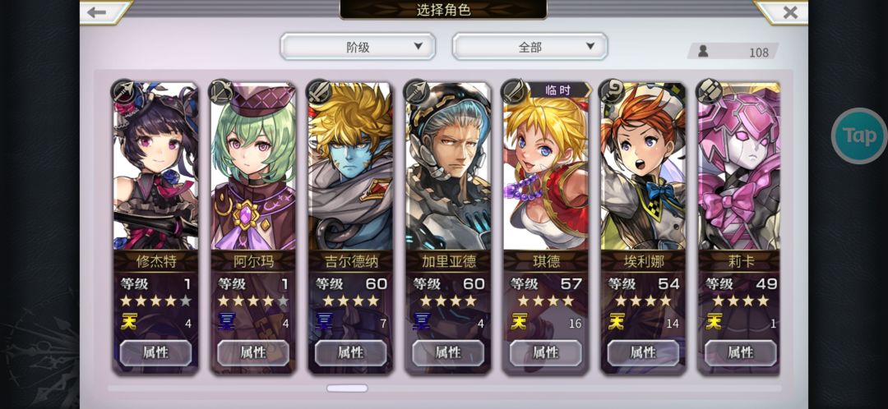Open the 全部 filter dropdown
The width and height of the screenshot is (888, 409).
coord(530,46)
